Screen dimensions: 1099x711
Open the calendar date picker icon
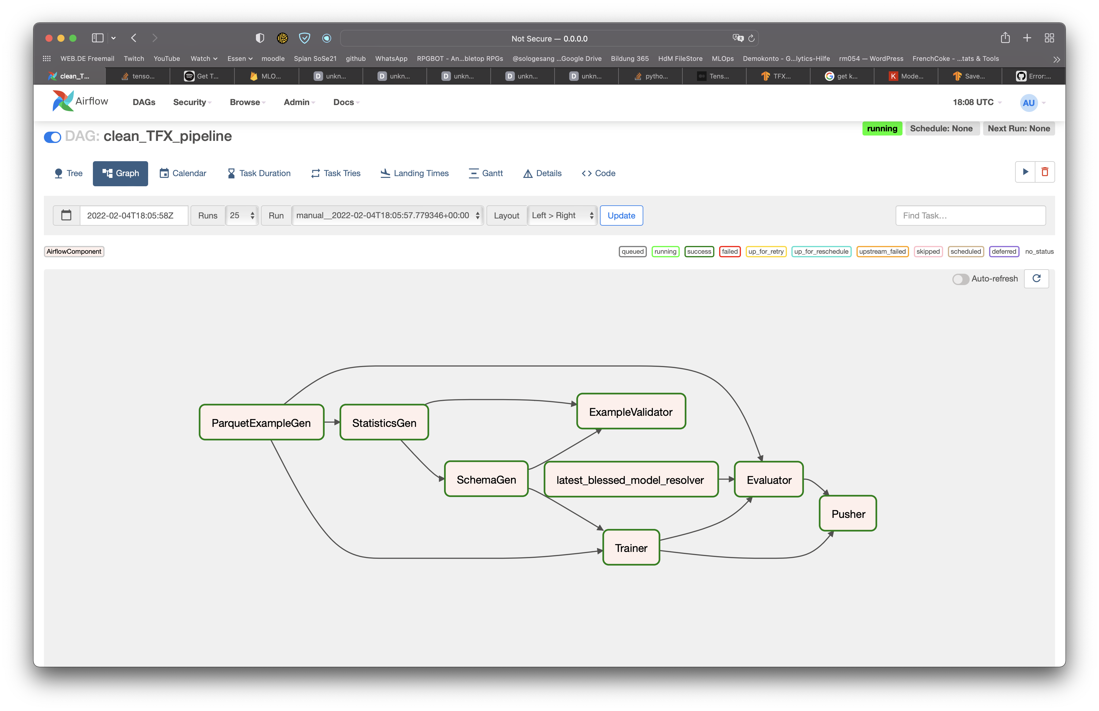point(67,216)
